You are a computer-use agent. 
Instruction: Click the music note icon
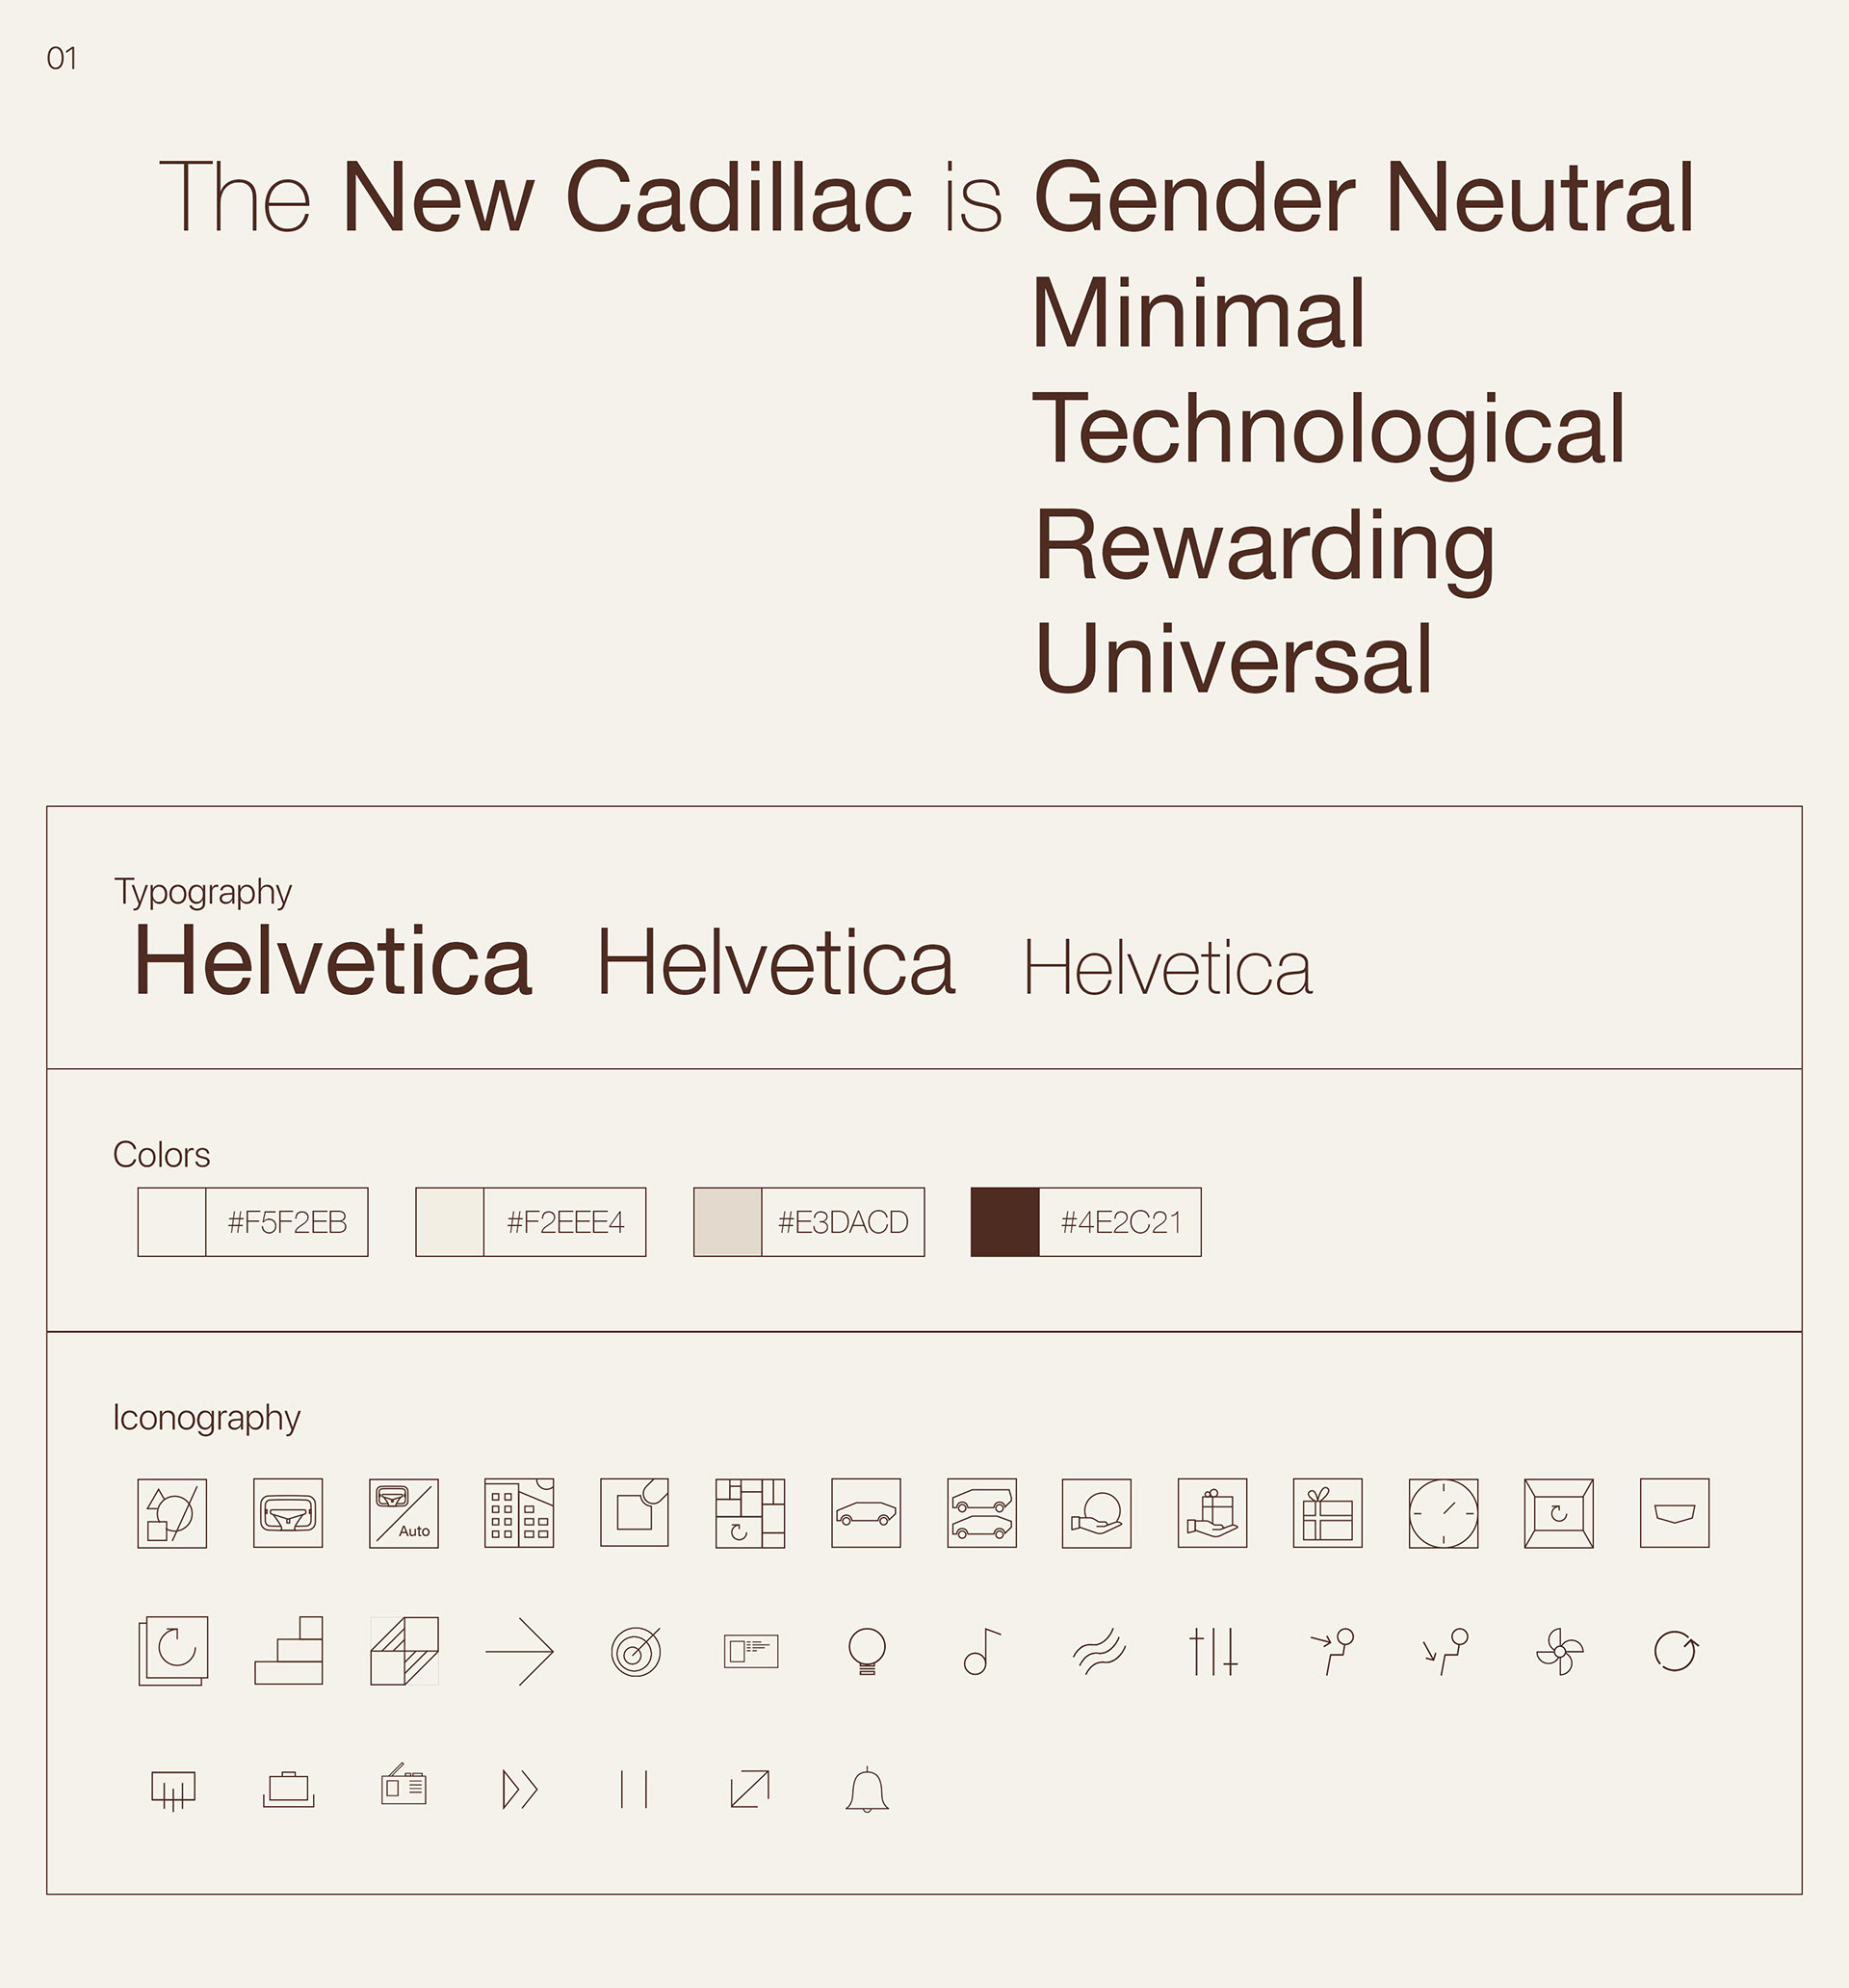point(982,1651)
